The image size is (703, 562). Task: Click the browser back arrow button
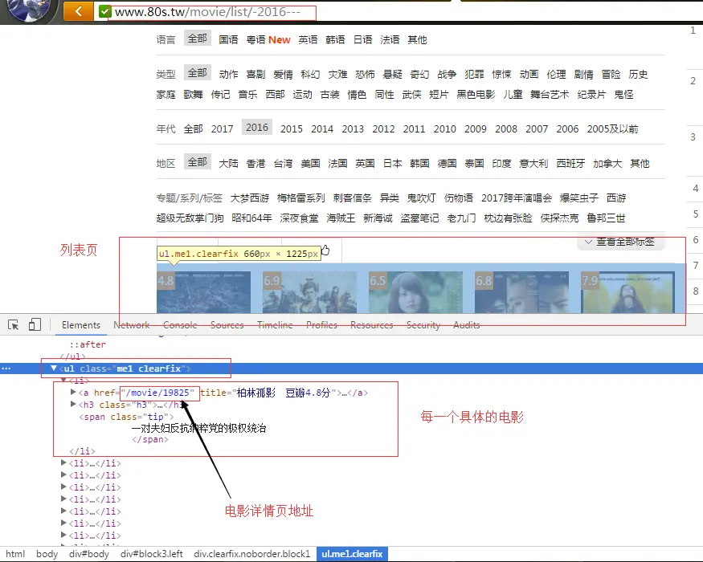coord(78,11)
